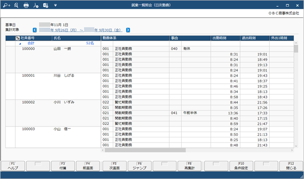
Task: Click the vertical scrollbar up arrow
Action: pos(296,43)
